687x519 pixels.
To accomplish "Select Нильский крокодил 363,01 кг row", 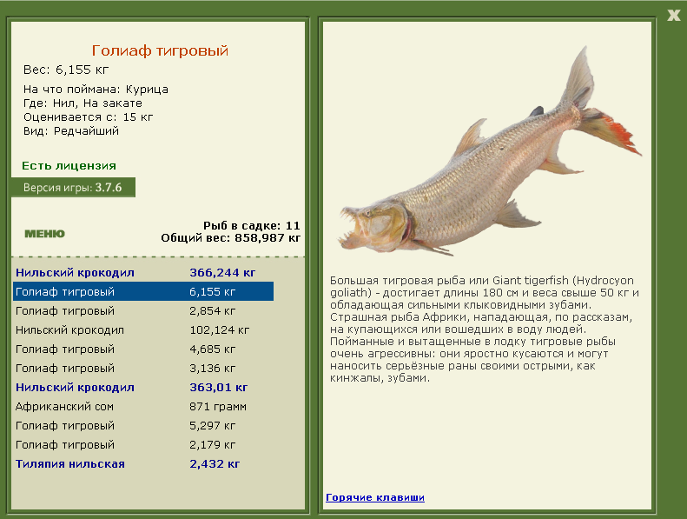I will [143, 388].
